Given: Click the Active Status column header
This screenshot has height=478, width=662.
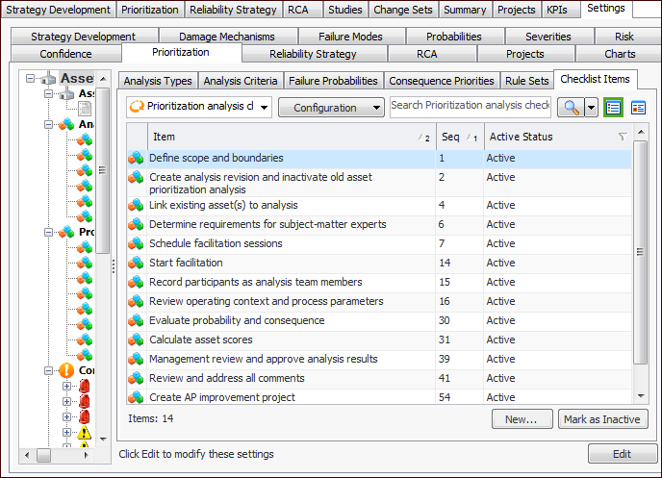Looking at the screenshot, I should click(558, 137).
